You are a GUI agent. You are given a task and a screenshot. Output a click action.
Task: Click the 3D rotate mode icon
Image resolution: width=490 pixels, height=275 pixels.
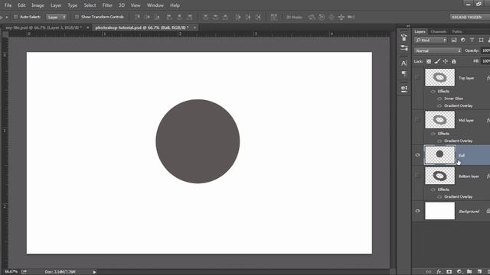click(x=312, y=17)
